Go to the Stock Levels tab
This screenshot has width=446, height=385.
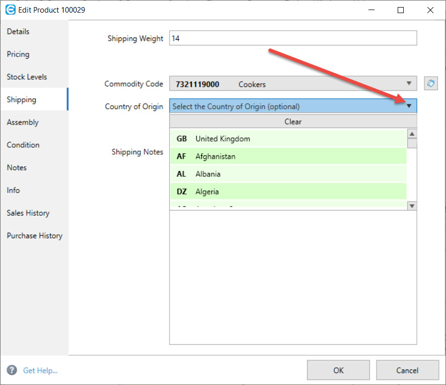point(27,77)
